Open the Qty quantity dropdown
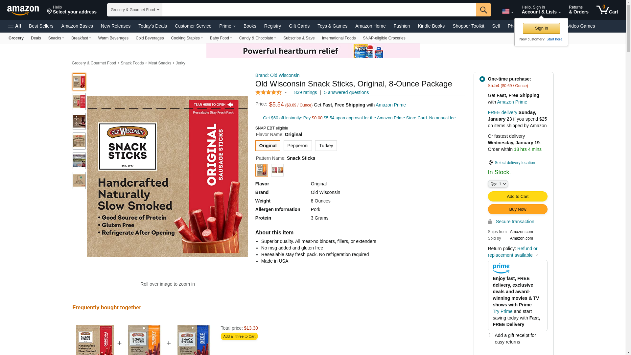631x355 pixels. pyautogui.click(x=498, y=184)
